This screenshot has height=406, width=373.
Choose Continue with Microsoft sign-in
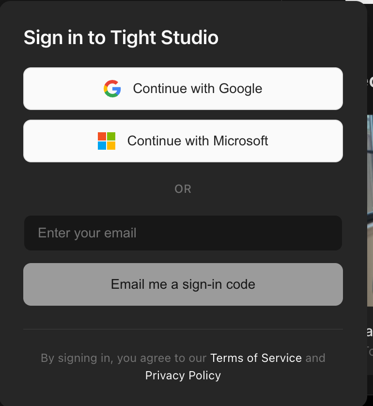[183, 141]
